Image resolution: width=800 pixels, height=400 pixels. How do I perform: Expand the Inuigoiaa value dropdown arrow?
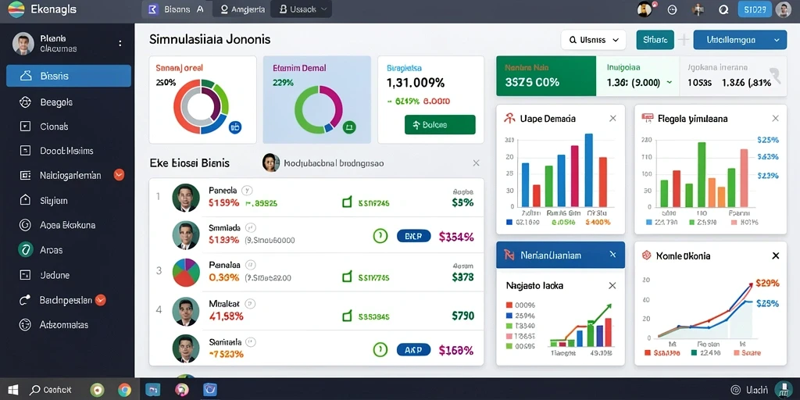click(670, 83)
